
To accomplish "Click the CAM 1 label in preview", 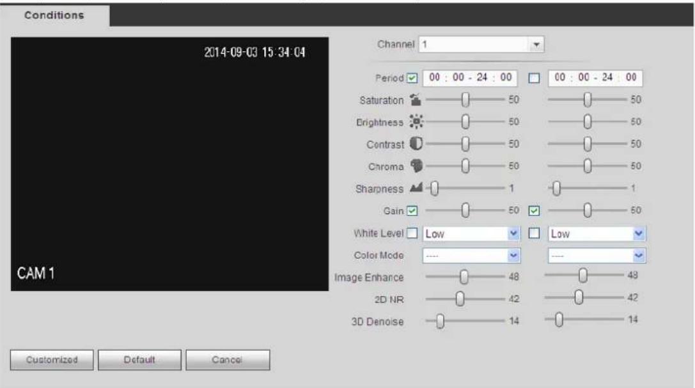I will (35, 274).
